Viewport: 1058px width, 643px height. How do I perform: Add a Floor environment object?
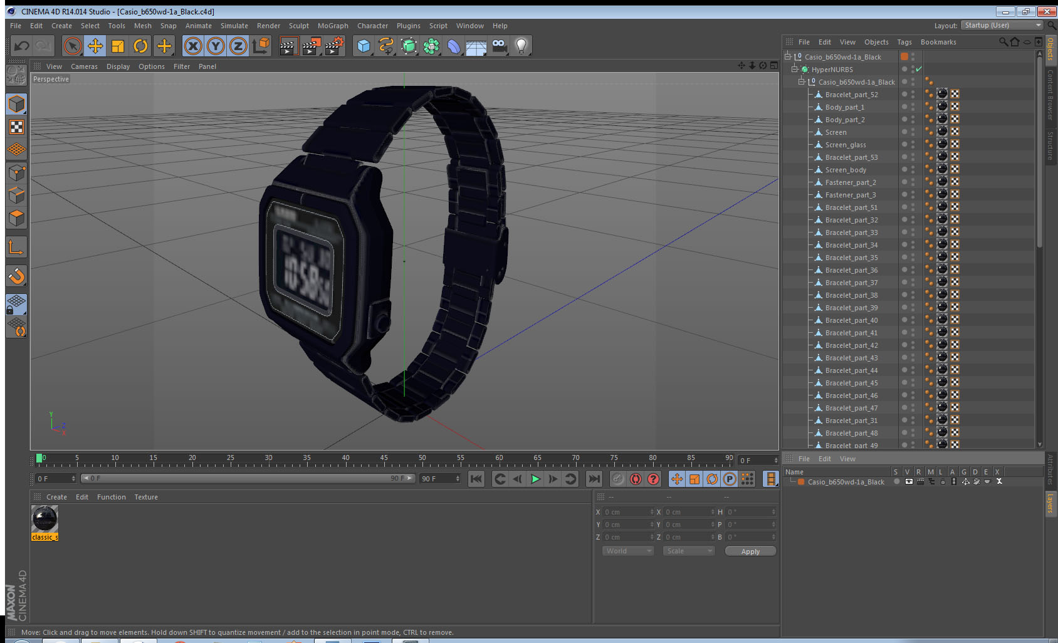(476, 46)
